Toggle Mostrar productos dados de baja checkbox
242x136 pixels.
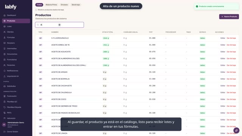pos(36,10)
